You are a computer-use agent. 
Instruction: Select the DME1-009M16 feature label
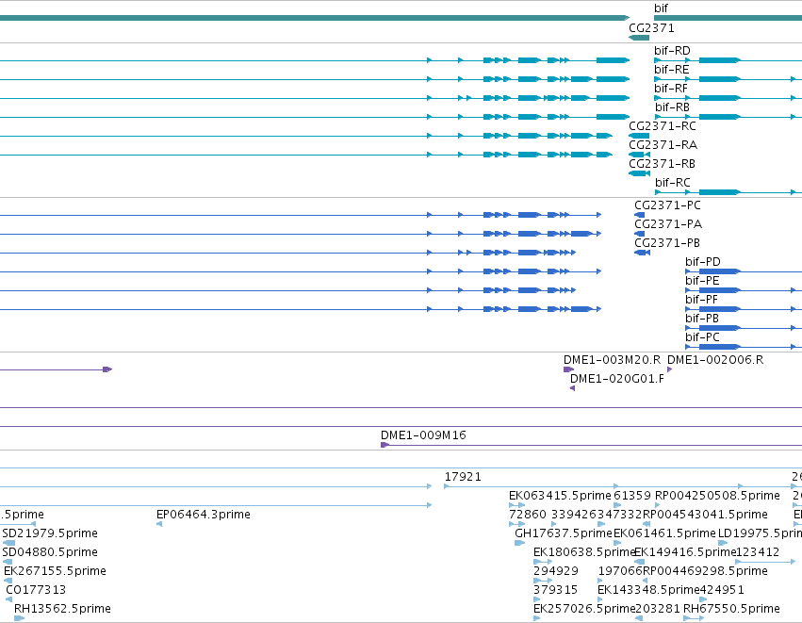pyautogui.click(x=423, y=435)
